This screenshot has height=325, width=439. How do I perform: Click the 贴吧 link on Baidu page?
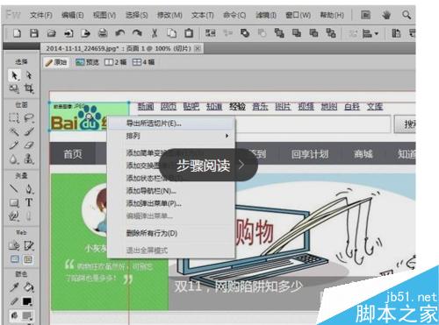pos(191,107)
